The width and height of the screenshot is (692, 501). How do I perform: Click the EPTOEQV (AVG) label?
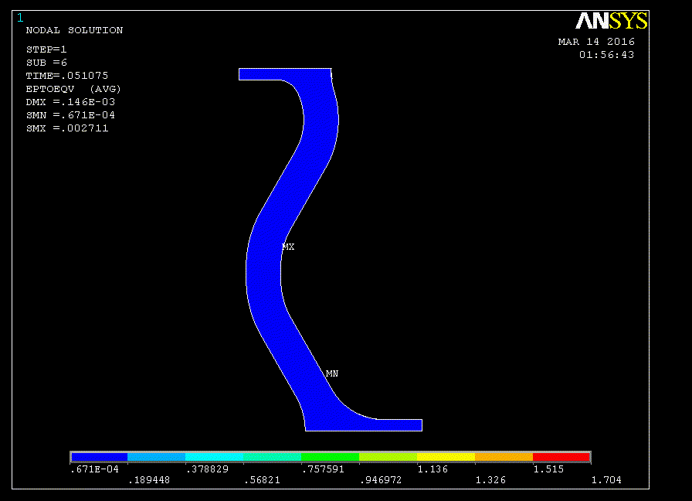point(73,89)
